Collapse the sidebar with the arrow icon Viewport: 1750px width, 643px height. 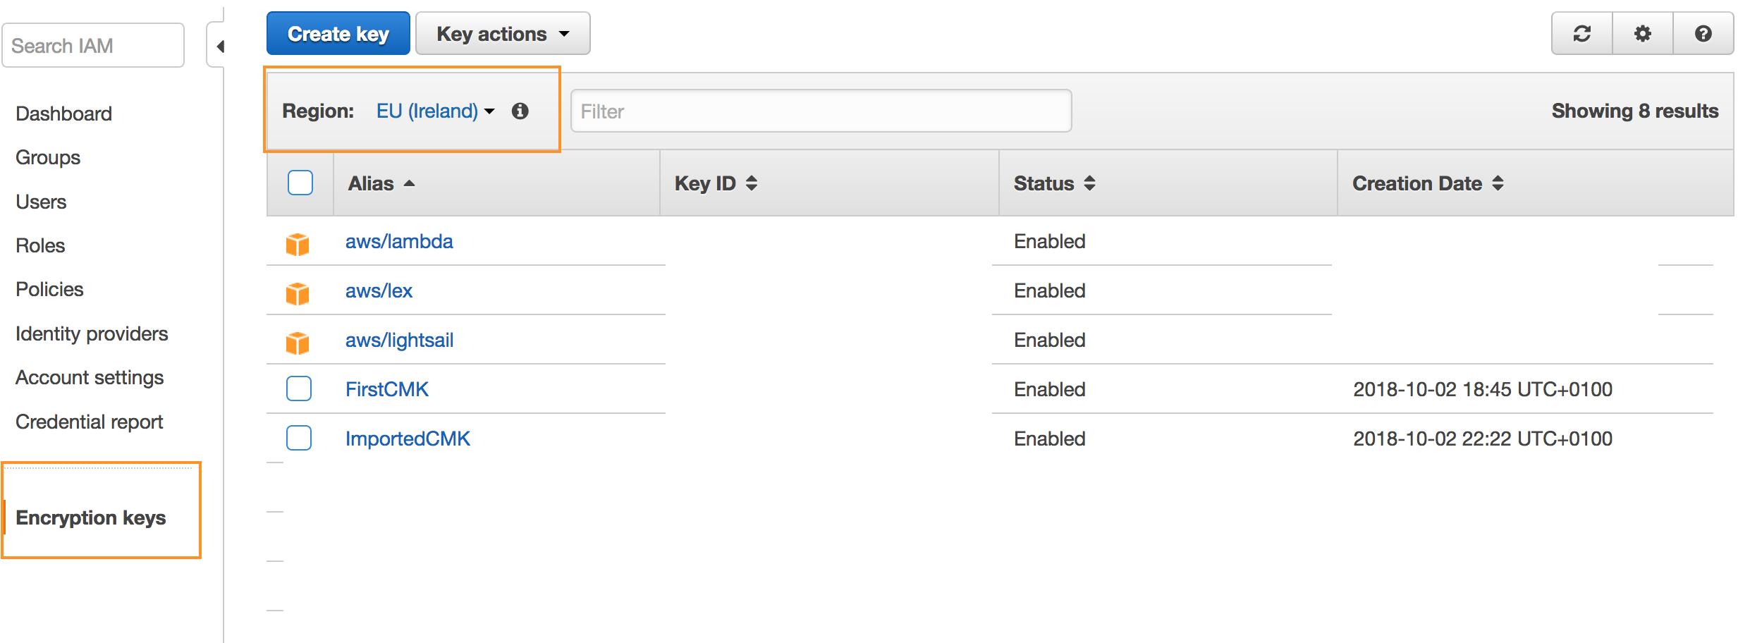219,47
